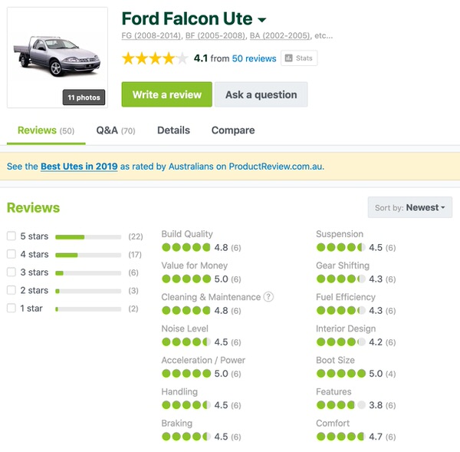The height and width of the screenshot is (452, 460).
Task: Click the Noise Level rating label
Action: (185, 328)
